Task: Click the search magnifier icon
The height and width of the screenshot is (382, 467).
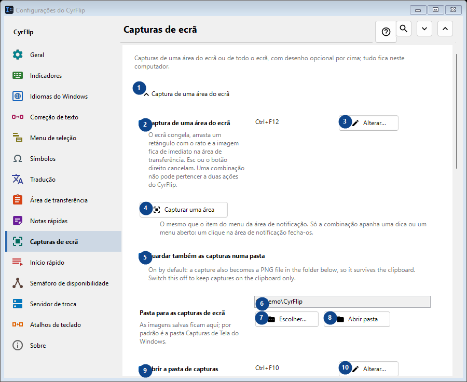Action: [404, 29]
